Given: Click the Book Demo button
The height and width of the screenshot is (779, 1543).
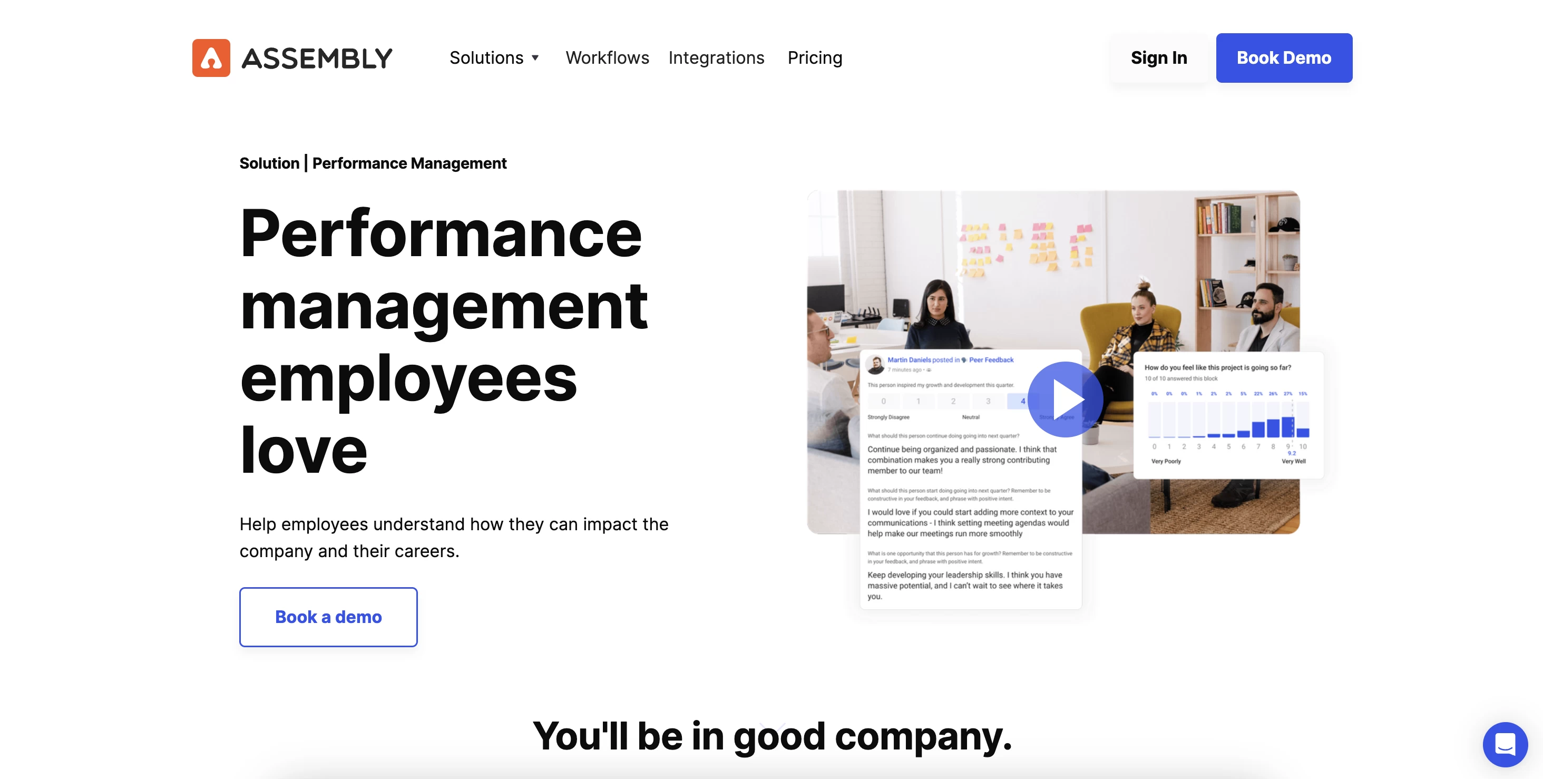Looking at the screenshot, I should pos(1284,57).
